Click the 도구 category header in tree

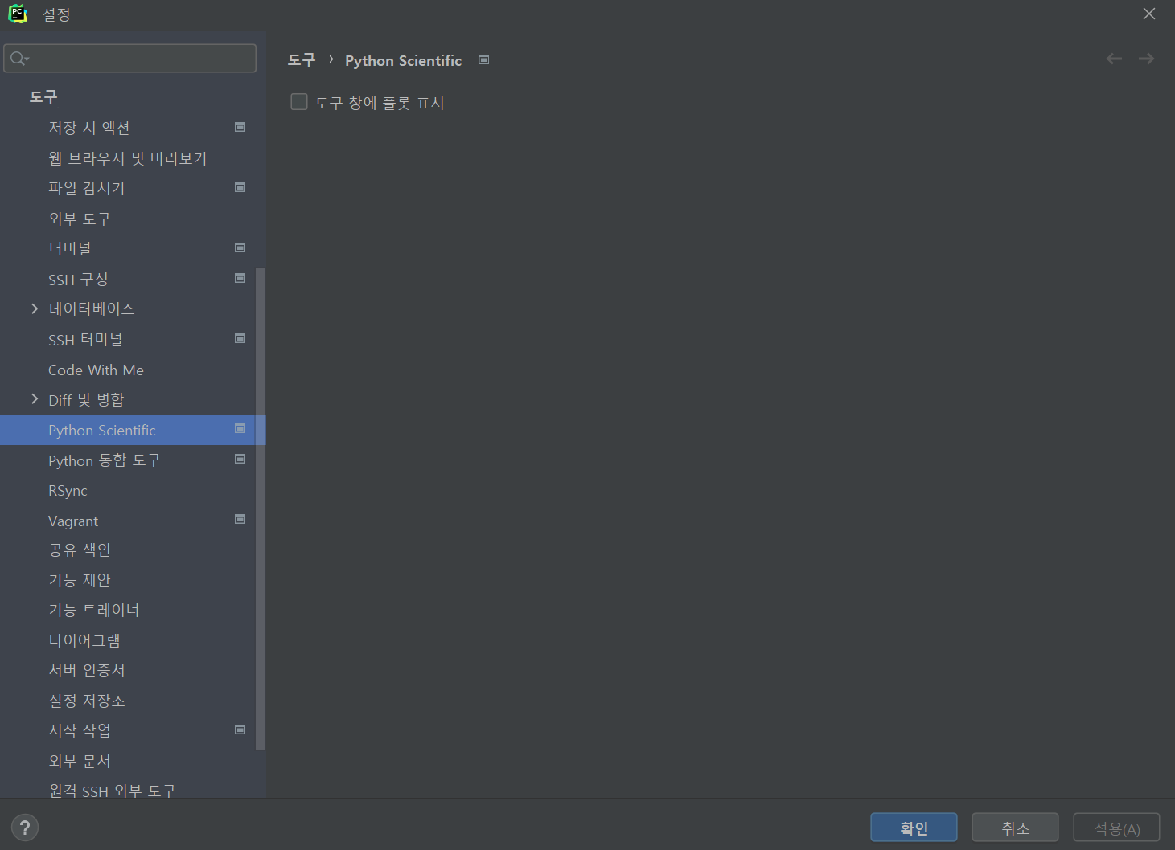click(x=43, y=96)
